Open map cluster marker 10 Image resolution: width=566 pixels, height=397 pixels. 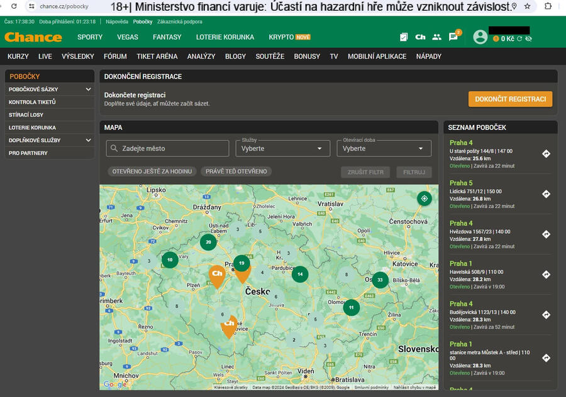(x=170, y=259)
